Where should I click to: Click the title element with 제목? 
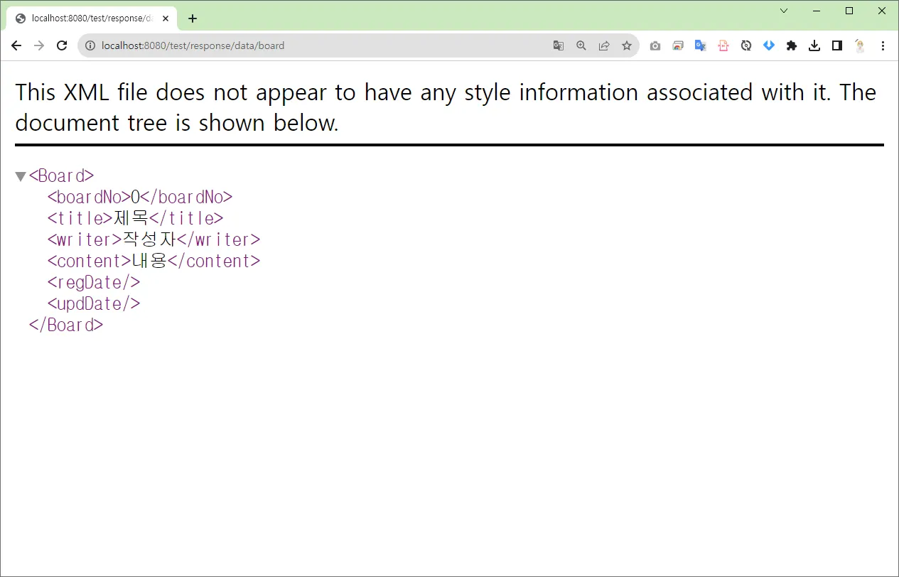(x=135, y=218)
